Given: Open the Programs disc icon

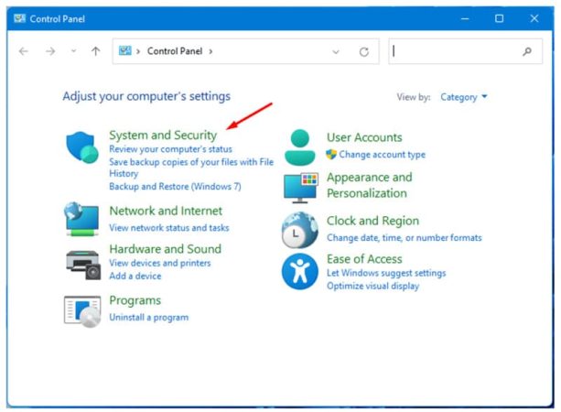Looking at the screenshot, I should [x=82, y=311].
